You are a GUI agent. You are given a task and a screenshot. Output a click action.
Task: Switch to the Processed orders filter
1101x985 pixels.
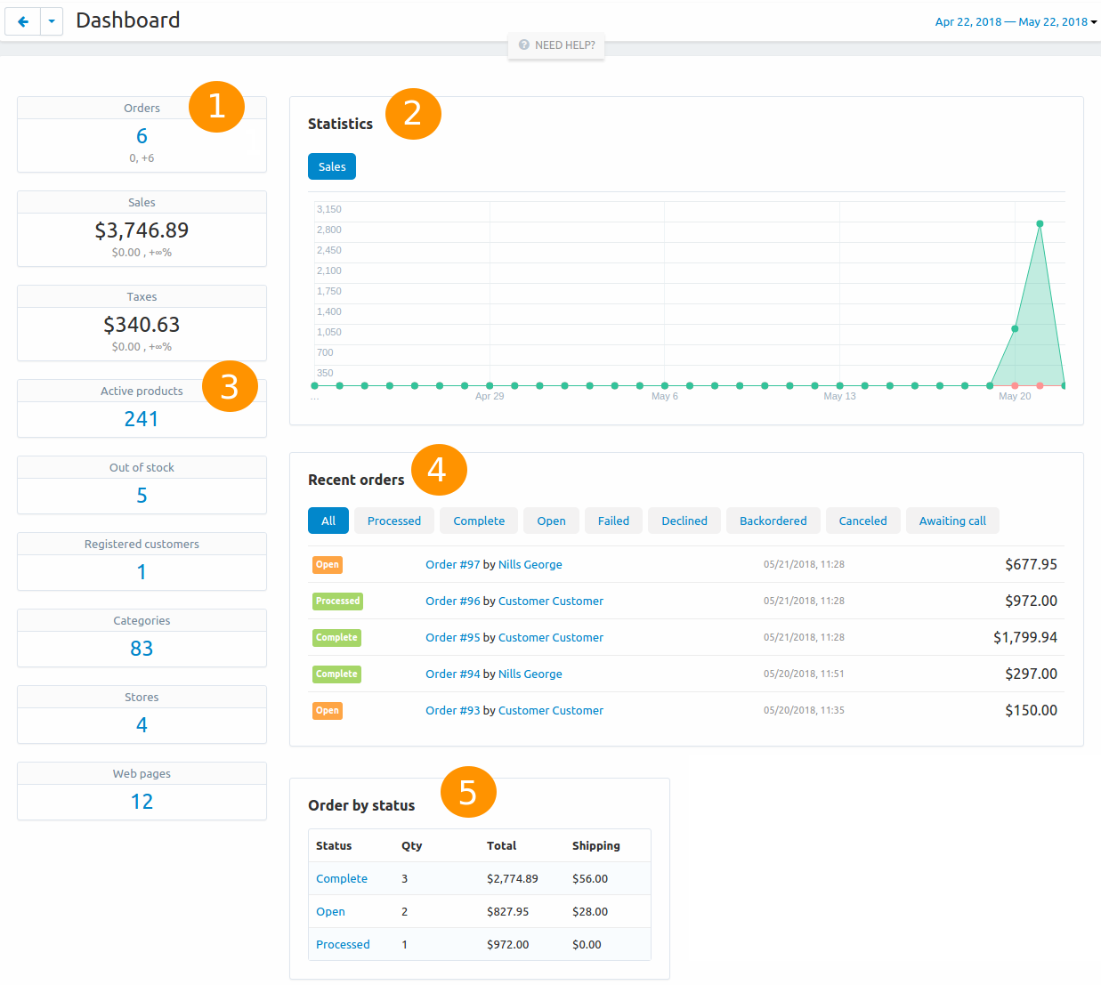tap(393, 521)
